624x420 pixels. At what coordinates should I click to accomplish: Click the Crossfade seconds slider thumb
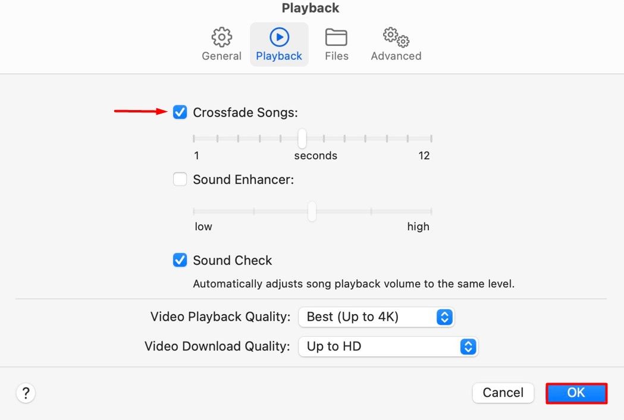point(302,139)
